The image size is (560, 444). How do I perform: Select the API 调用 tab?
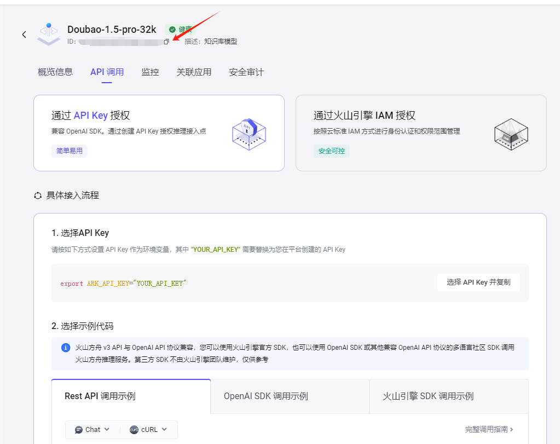coord(107,72)
